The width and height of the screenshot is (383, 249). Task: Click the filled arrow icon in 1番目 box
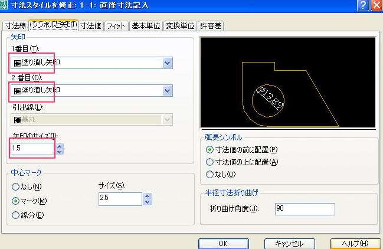17,64
